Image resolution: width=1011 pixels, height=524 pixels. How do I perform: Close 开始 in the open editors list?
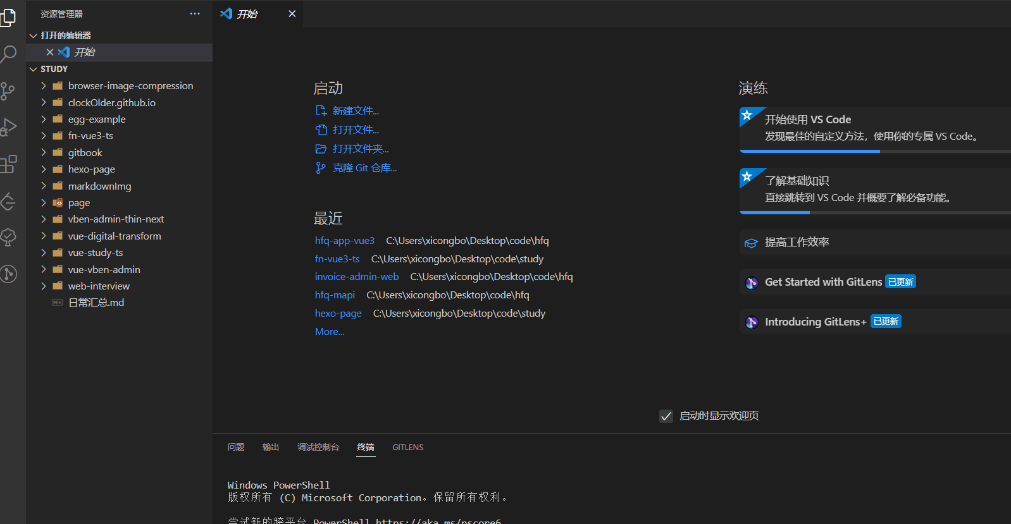(x=50, y=52)
